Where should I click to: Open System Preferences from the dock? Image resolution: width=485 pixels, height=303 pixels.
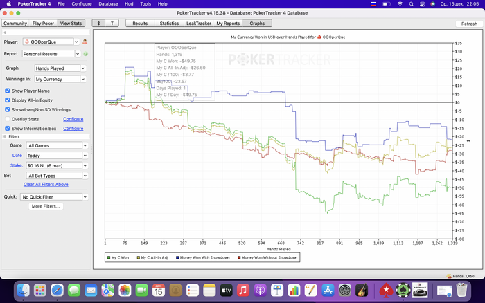(x=344, y=291)
